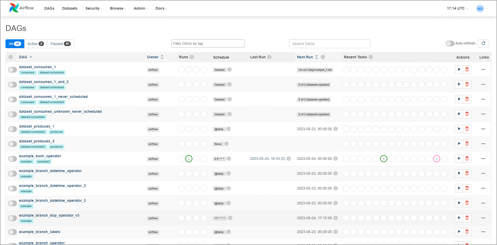Viewport: 497px width, 245px height.
Task: Click the green success circle in example_bash_operator Runs
Action: (x=189, y=159)
